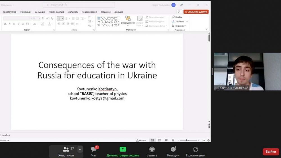Leave the meeting with Выйти button
The height and width of the screenshot is (158, 281).
tap(271, 152)
